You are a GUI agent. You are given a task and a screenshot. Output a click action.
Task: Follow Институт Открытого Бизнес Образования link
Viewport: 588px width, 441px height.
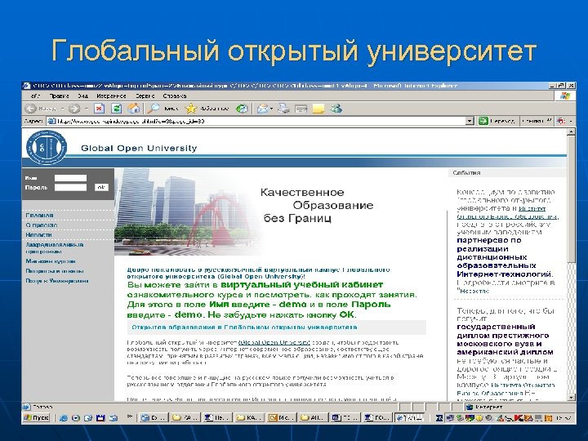coord(508,212)
